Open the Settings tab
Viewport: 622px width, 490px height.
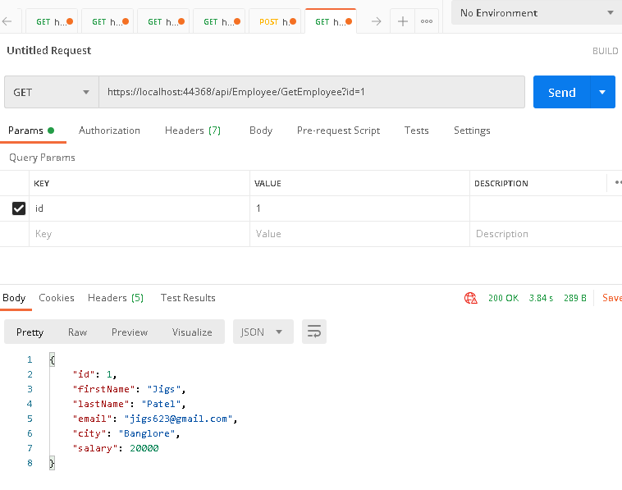(472, 131)
